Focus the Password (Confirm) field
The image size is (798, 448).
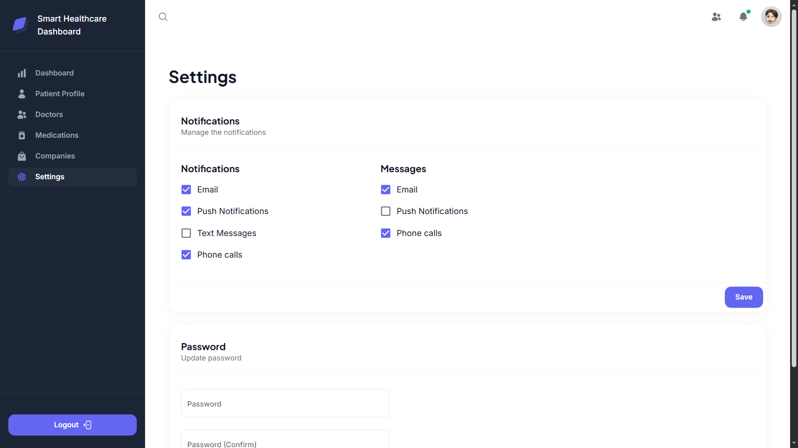click(x=285, y=440)
